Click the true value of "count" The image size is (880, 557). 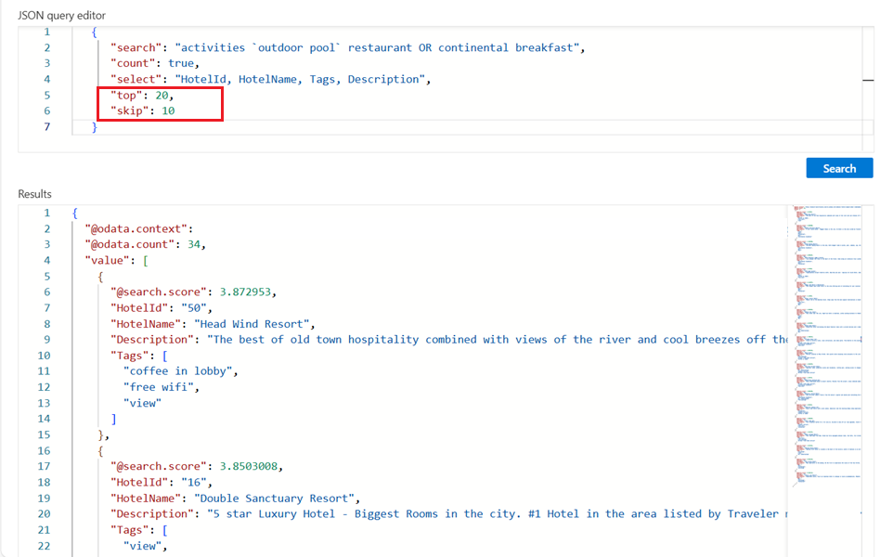(182, 63)
